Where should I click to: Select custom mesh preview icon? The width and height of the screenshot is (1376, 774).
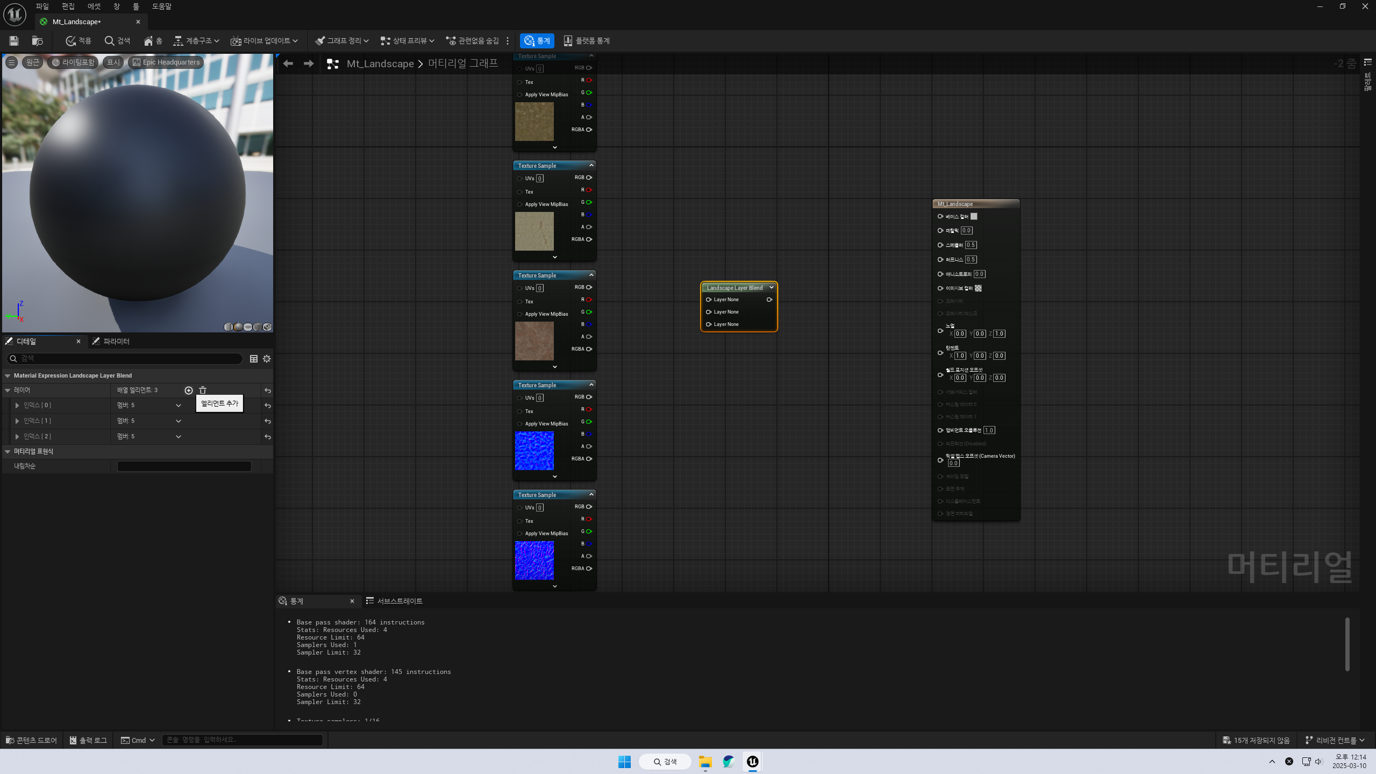point(267,327)
